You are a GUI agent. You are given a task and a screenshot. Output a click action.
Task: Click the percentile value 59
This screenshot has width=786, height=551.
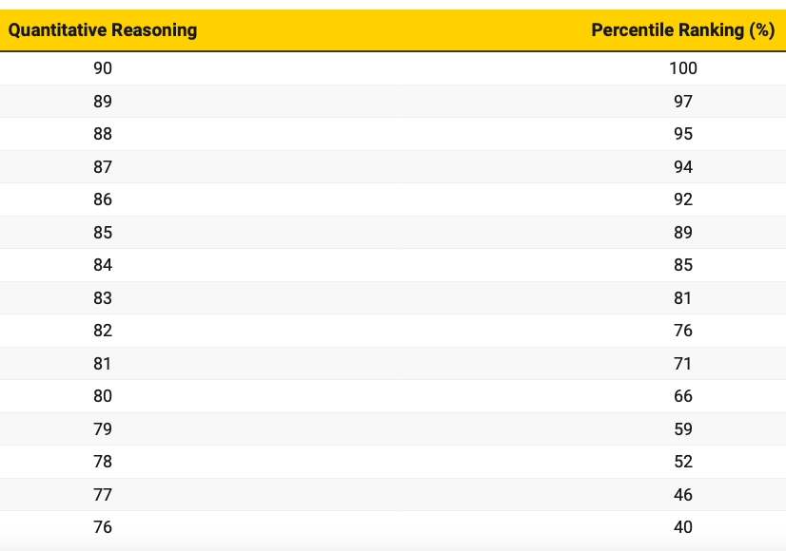click(x=682, y=429)
